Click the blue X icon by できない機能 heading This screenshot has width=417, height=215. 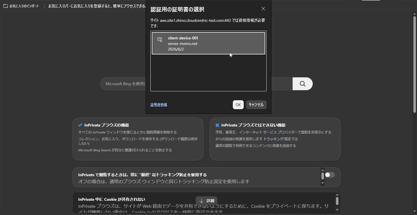(217, 125)
